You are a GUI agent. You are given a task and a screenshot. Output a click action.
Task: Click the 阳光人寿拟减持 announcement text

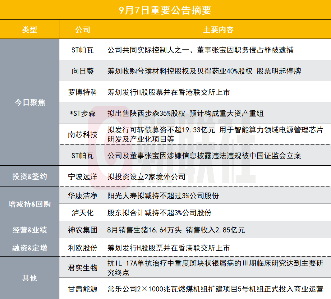163,195
